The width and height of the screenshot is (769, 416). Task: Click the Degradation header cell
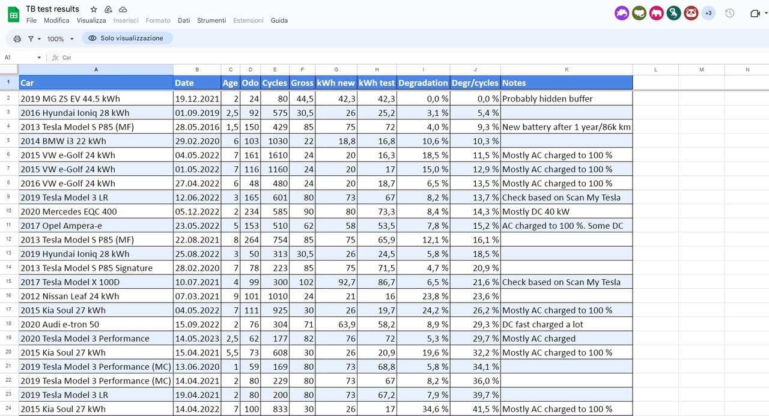423,83
